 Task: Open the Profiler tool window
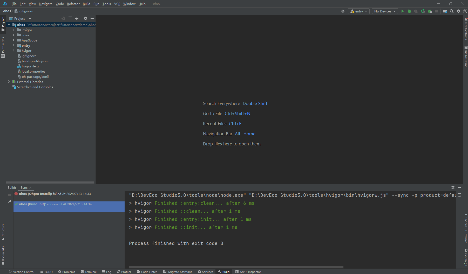tap(124, 272)
